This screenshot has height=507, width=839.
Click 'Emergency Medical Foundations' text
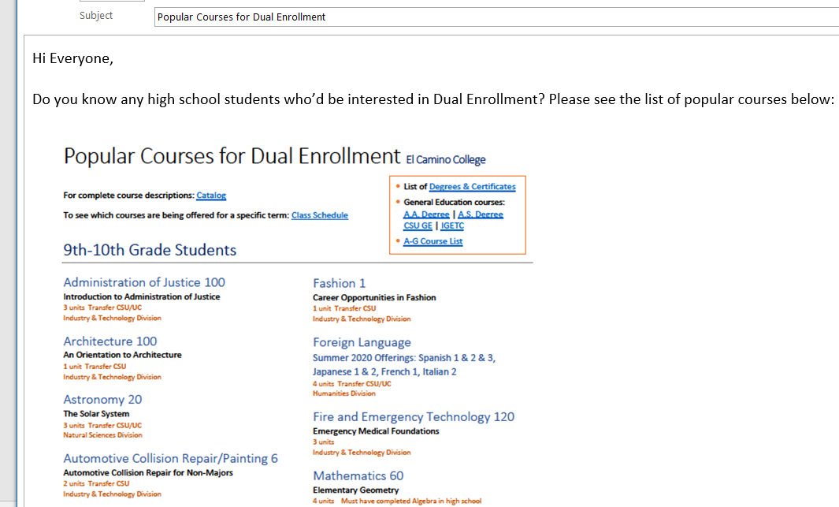(x=376, y=431)
